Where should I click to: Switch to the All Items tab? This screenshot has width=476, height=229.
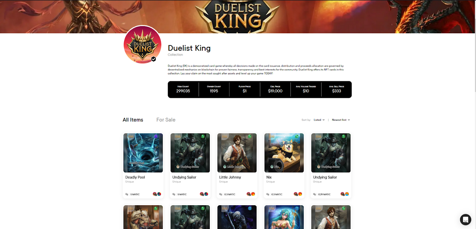coord(133,120)
